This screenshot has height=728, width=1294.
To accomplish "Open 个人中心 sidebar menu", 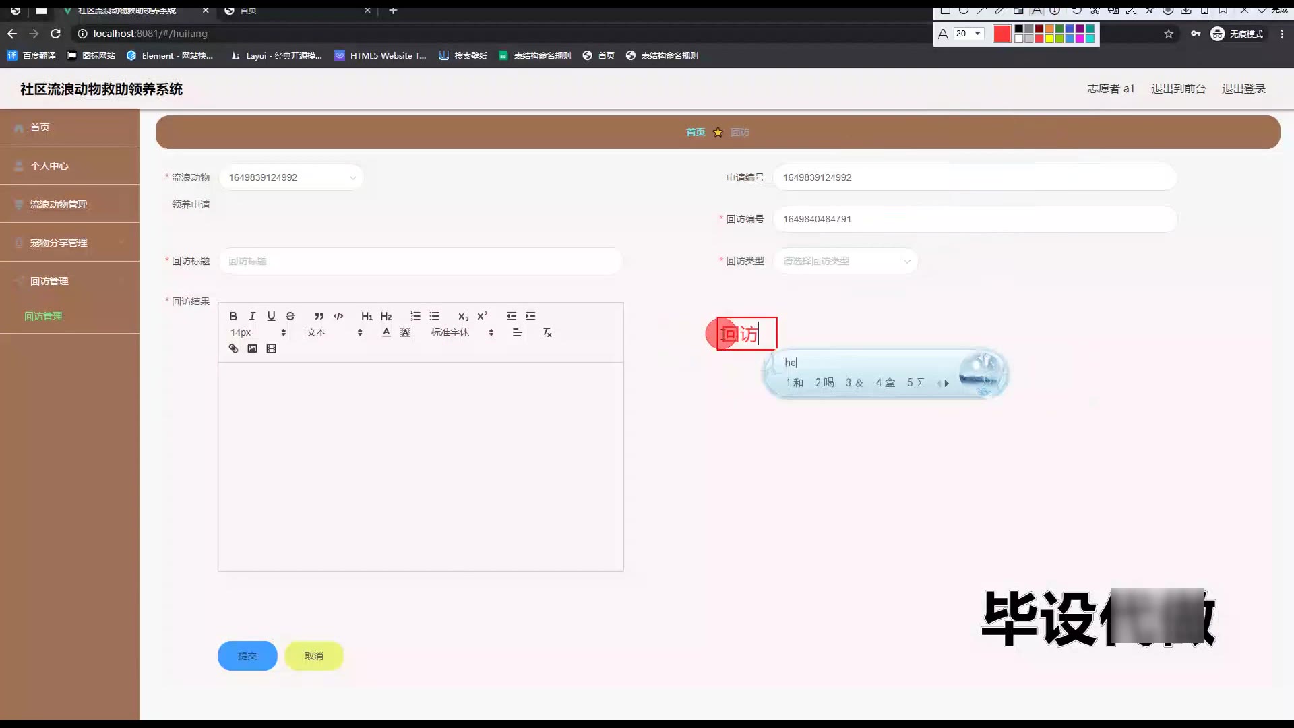I will 49,166.
